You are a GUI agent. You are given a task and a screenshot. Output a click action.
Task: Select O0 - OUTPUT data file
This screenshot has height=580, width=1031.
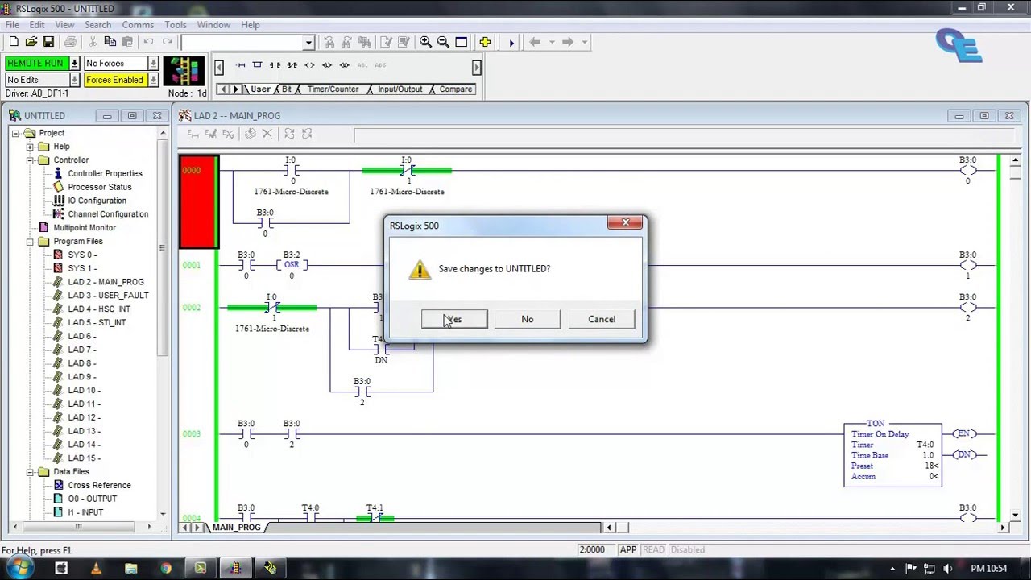[x=92, y=499]
